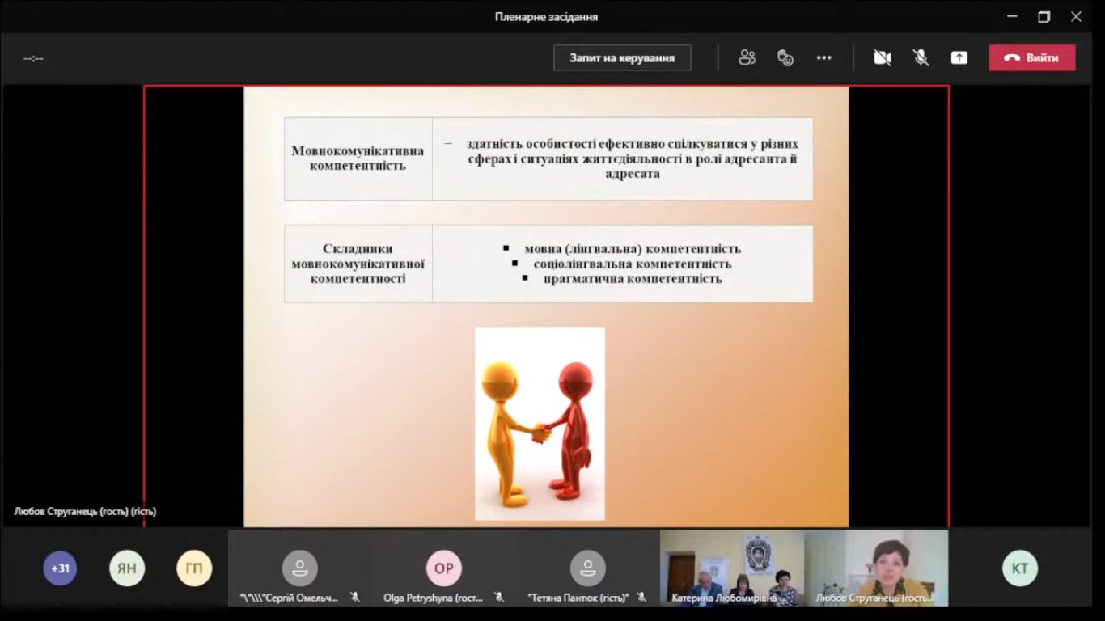The height and width of the screenshot is (621, 1105).
Task: Click the OR avatar of Olga Petryshyna
Action: pos(443,568)
